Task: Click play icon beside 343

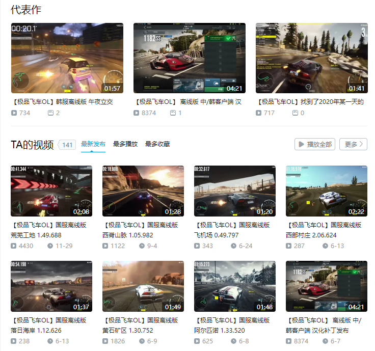Action: tap(197, 246)
